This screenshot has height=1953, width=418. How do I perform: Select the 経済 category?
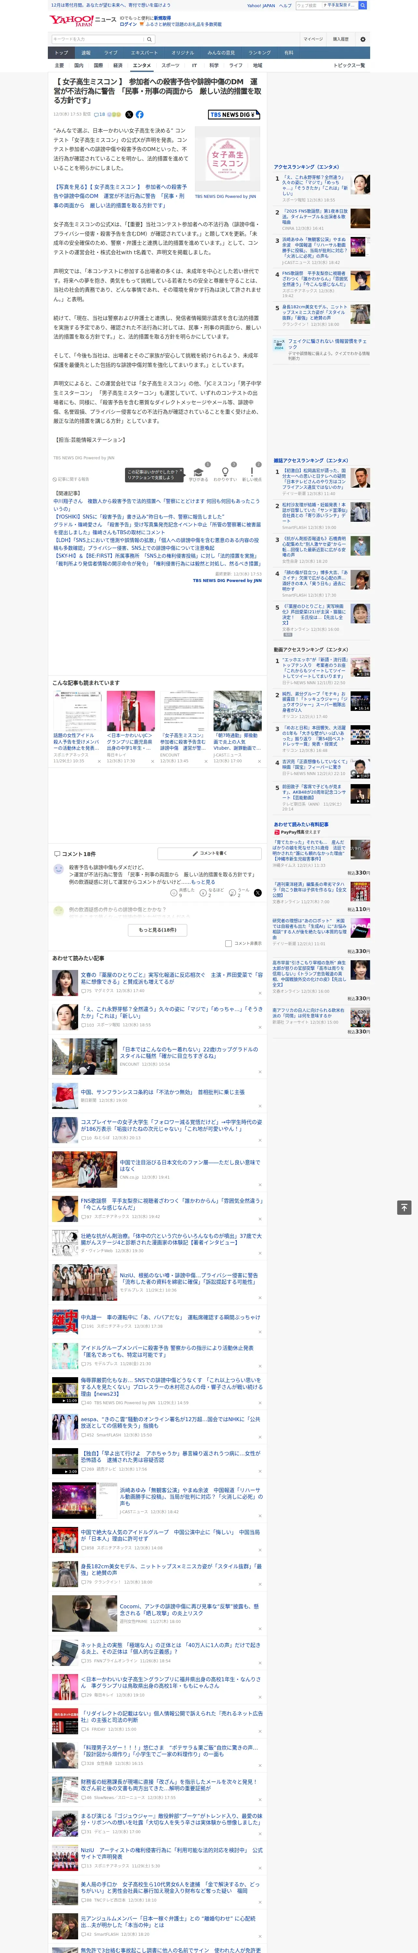[x=118, y=65]
